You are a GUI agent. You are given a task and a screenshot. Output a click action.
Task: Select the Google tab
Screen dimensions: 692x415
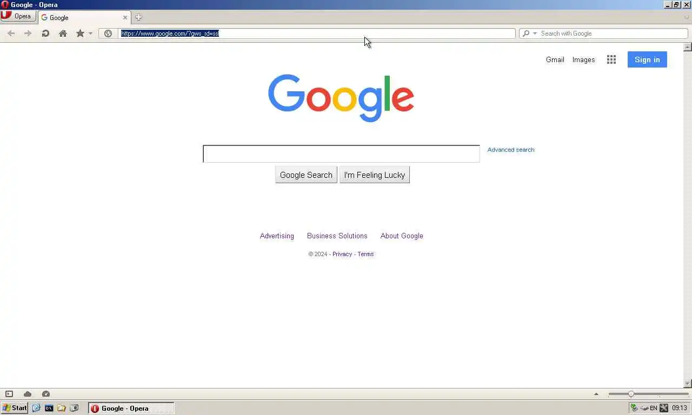click(84, 17)
